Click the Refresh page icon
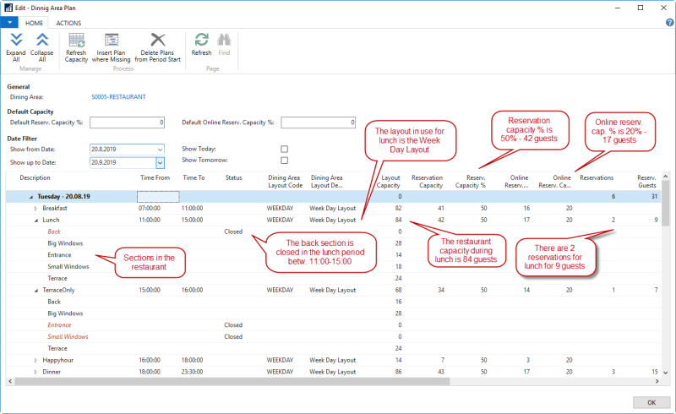 [201, 40]
